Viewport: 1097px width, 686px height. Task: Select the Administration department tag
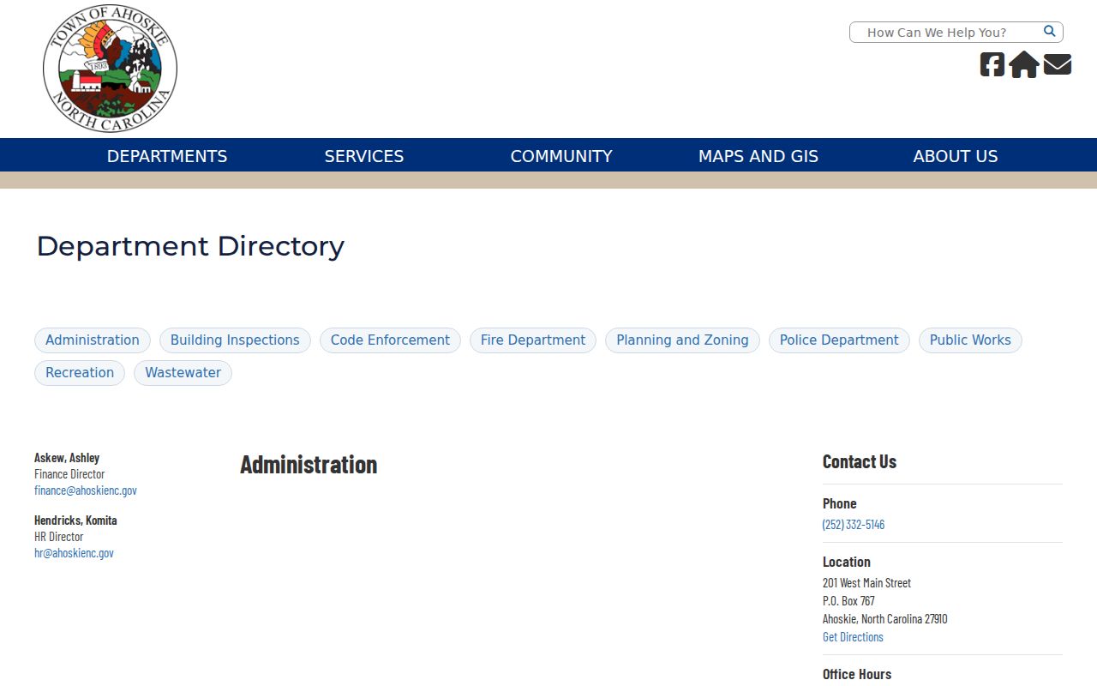click(93, 340)
